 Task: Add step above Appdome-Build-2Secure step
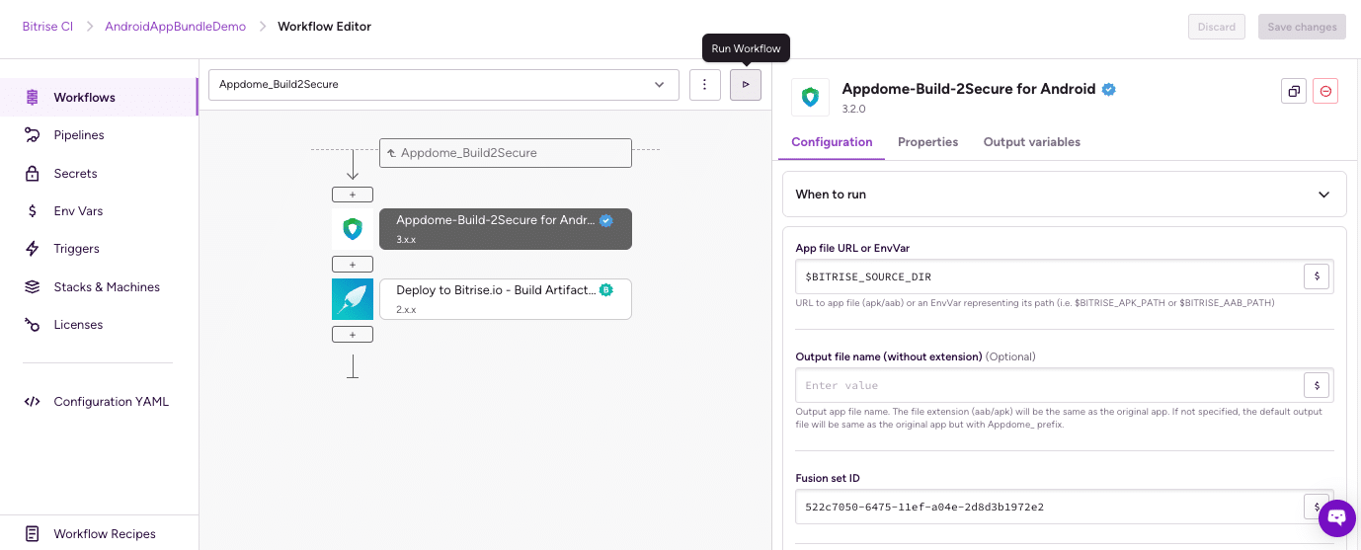[x=353, y=195]
